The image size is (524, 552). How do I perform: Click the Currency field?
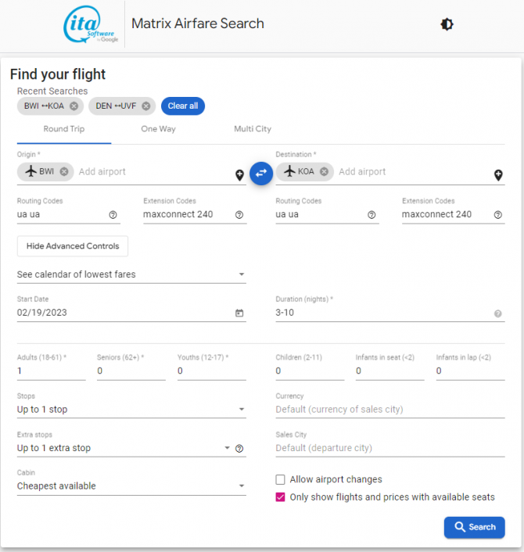tap(390, 410)
